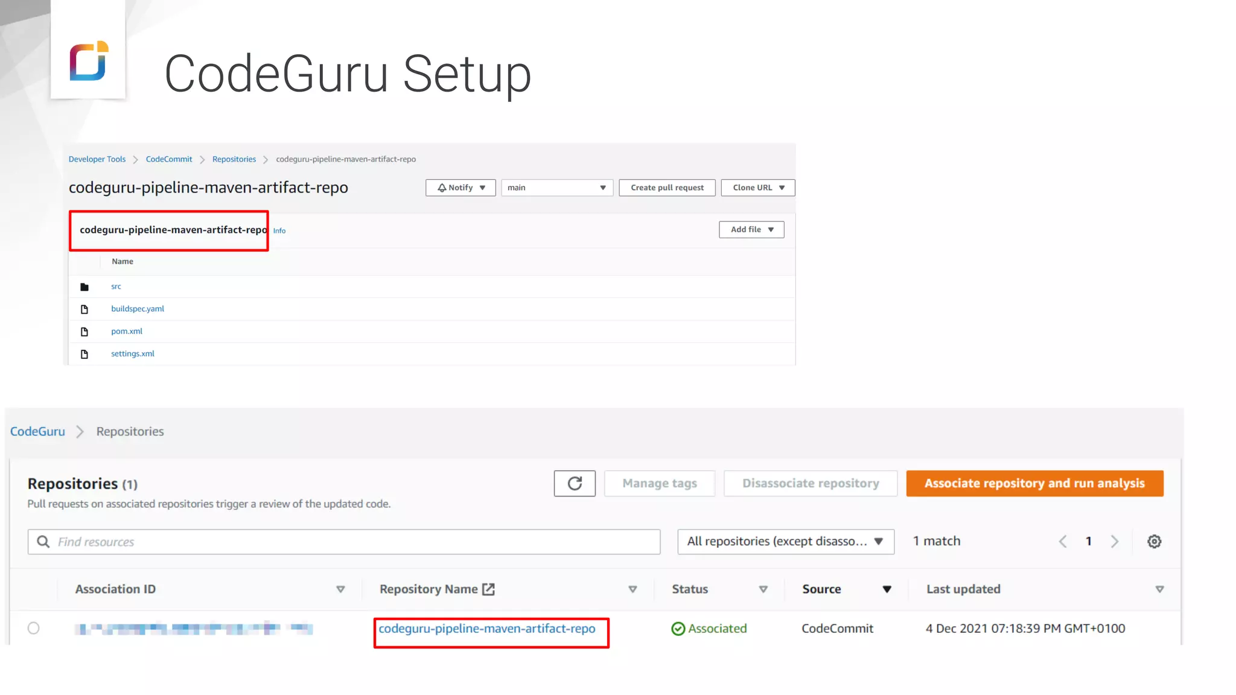Select the repository association radio button

34,628
